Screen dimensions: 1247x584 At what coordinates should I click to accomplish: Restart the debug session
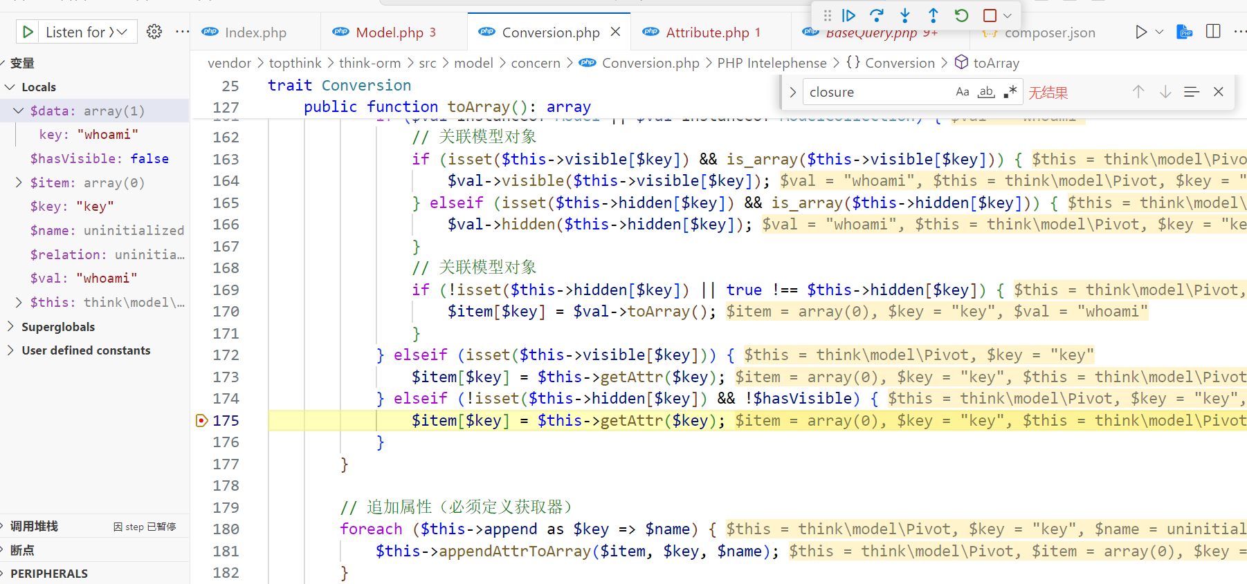(961, 15)
